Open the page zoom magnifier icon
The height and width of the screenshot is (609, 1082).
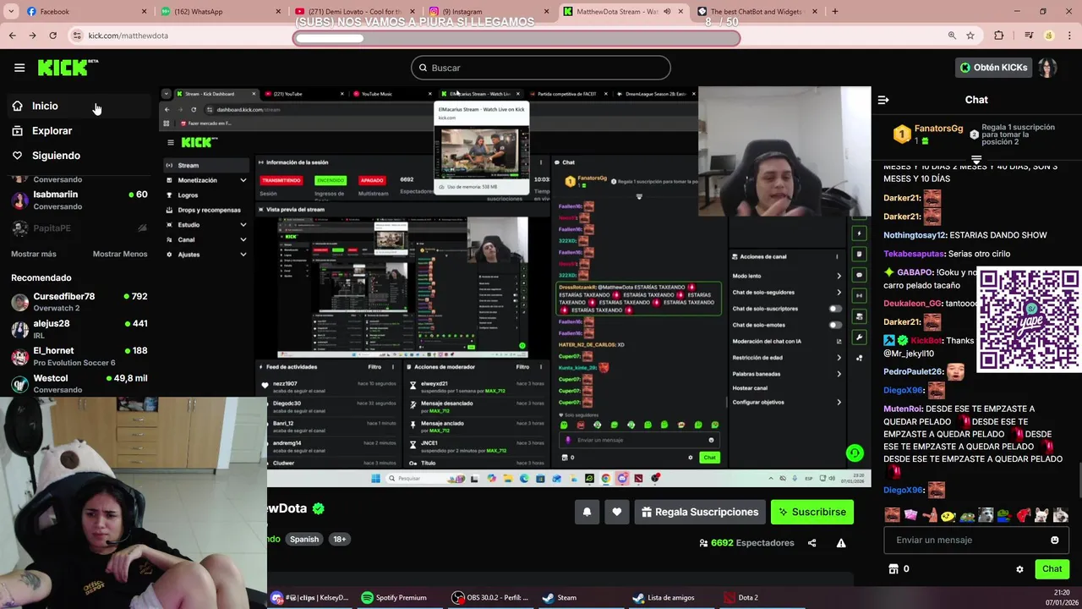point(952,36)
